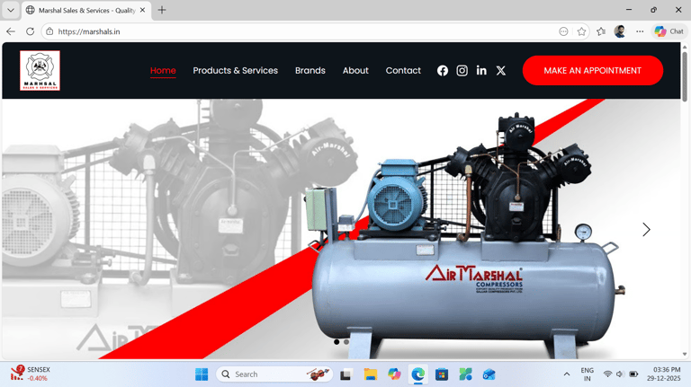Image resolution: width=691 pixels, height=387 pixels.
Task: Open SENSEX widget on taskbar
Action: (x=31, y=374)
